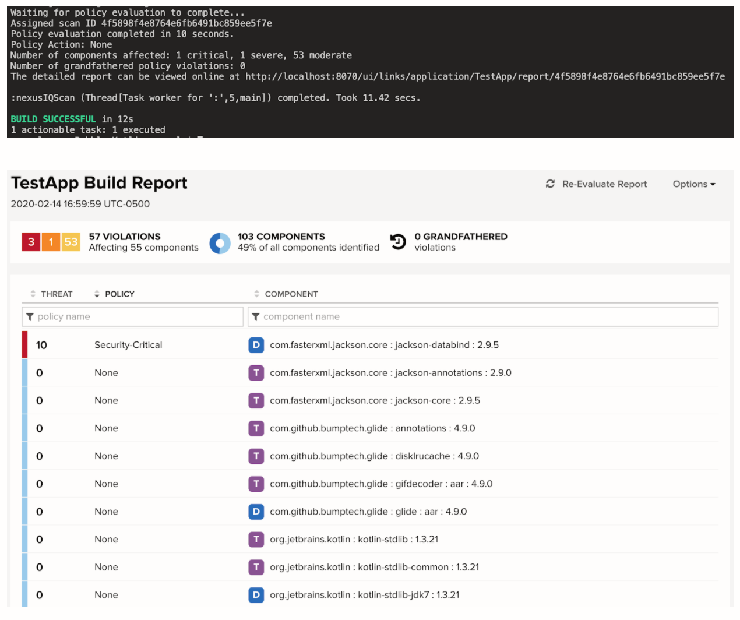The height and width of the screenshot is (620, 740).
Task: Click the grandfathered violations history icon
Action: 398,242
